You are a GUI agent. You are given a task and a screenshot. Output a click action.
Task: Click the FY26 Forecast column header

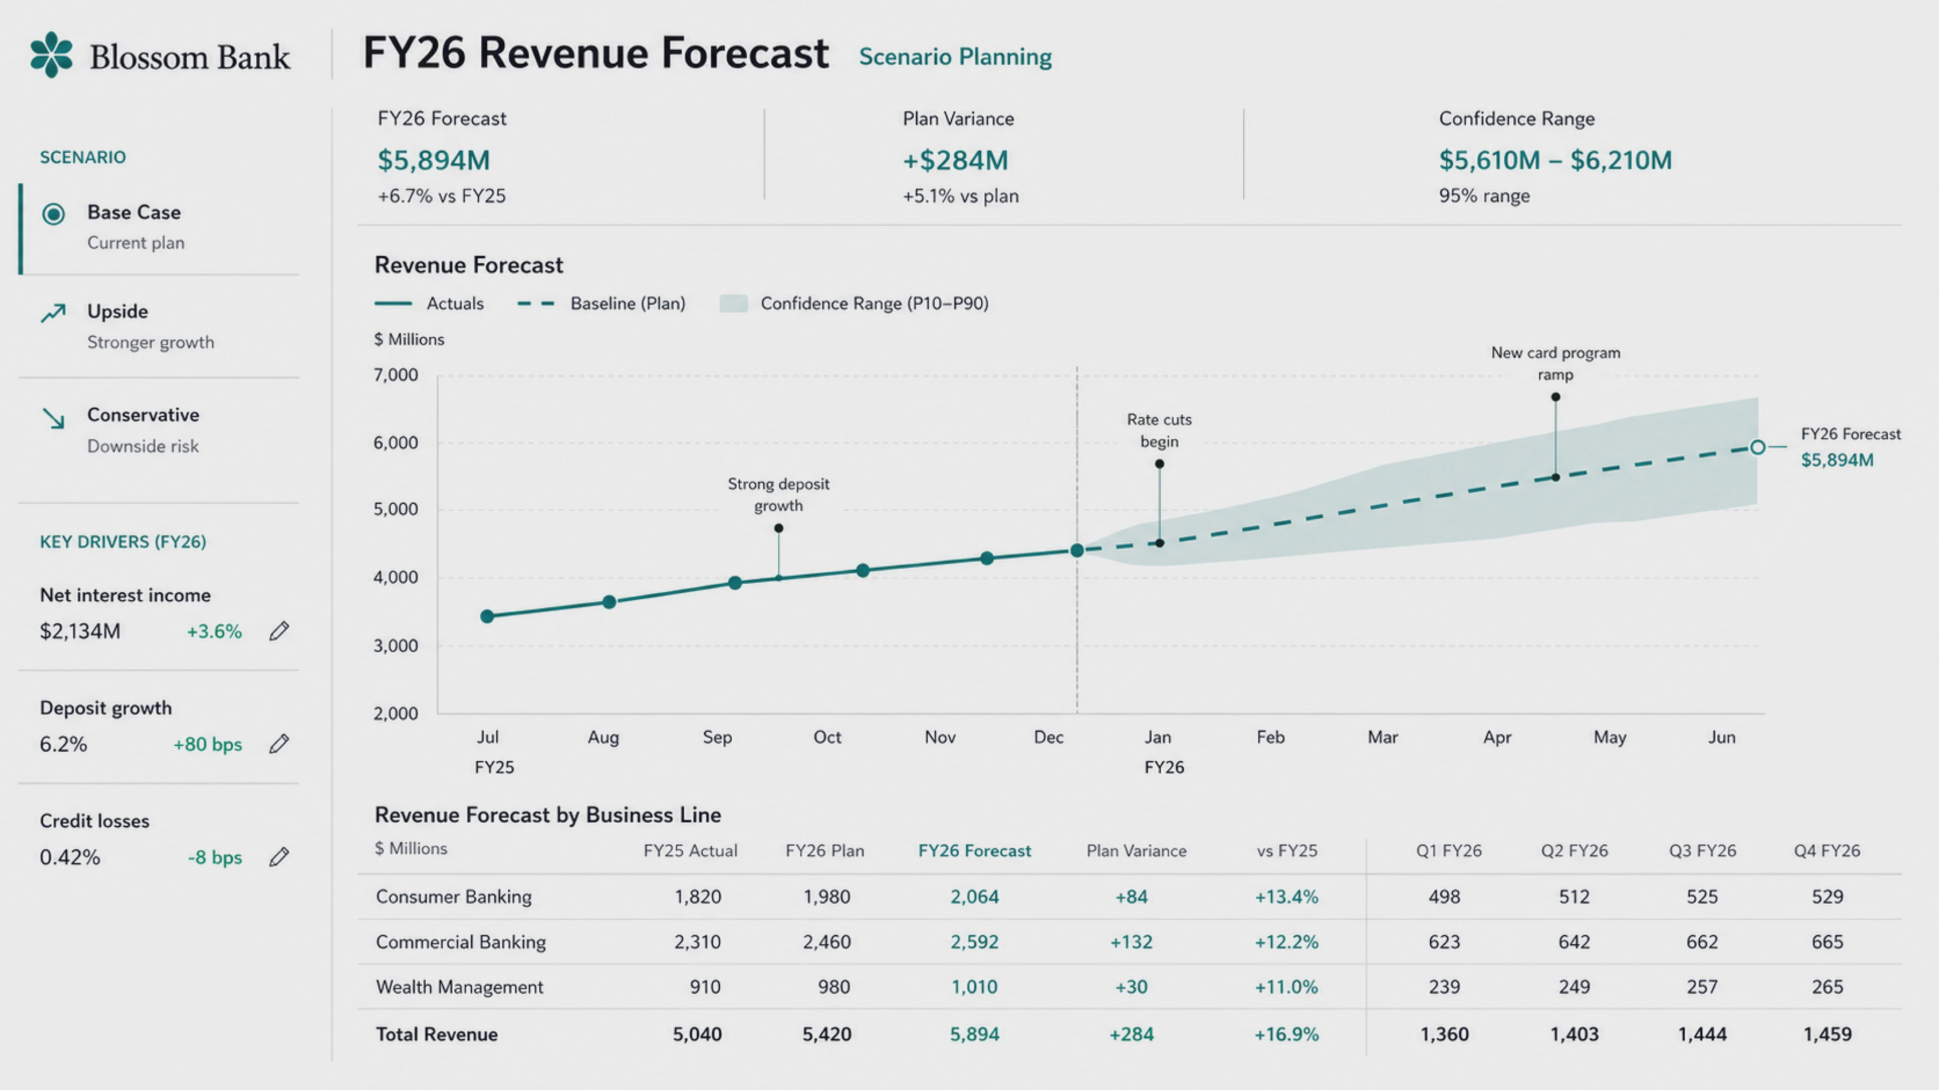(974, 851)
